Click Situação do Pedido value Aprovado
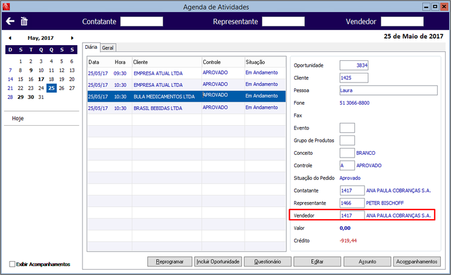Image resolution: width=451 pixels, height=275 pixels. click(350, 178)
